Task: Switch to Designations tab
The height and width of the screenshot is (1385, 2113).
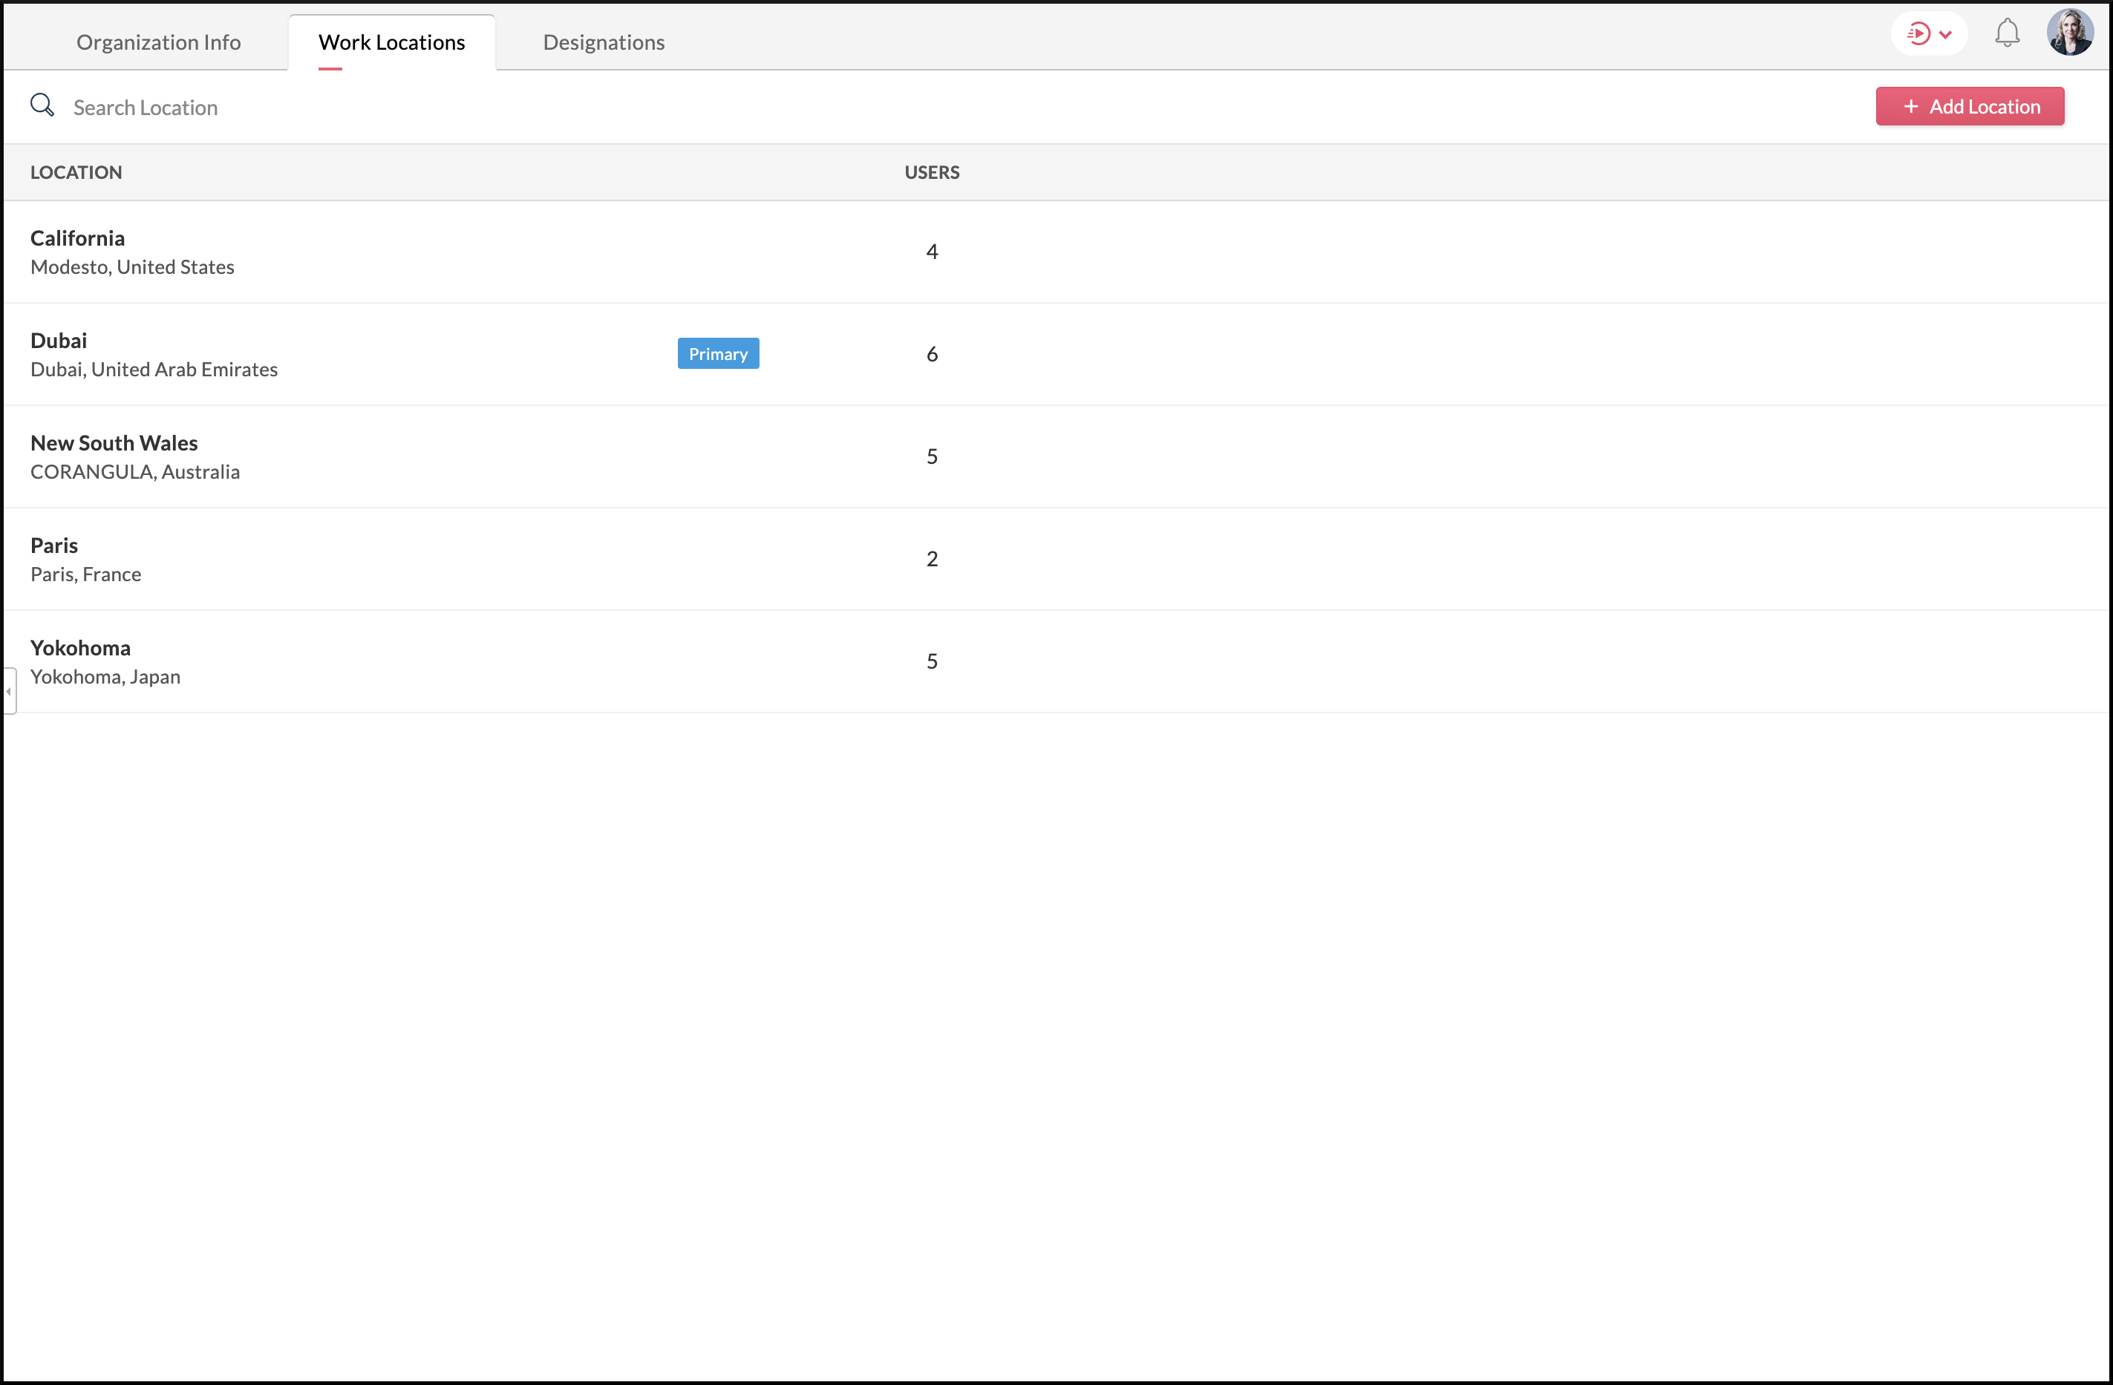Action: (604, 42)
